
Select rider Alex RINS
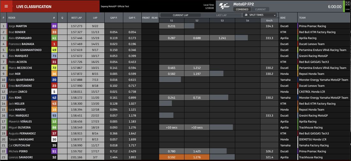click(x=15, y=97)
